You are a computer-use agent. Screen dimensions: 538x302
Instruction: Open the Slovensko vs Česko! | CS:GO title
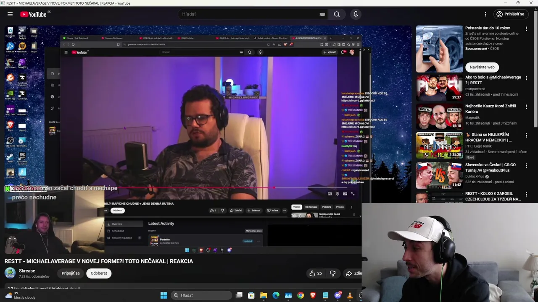tap(491, 168)
